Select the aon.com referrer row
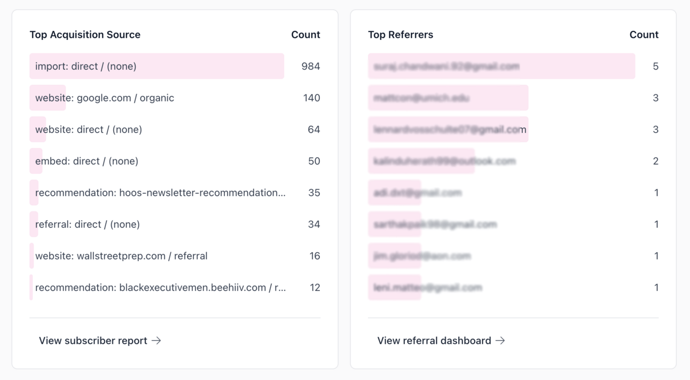Viewport: 690px width, 380px height. (x=513, y=256)
